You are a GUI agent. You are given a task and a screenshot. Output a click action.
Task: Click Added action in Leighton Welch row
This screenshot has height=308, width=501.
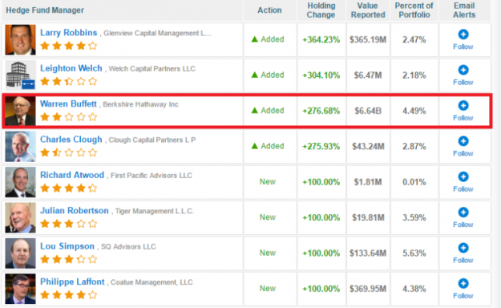[268, 75]
